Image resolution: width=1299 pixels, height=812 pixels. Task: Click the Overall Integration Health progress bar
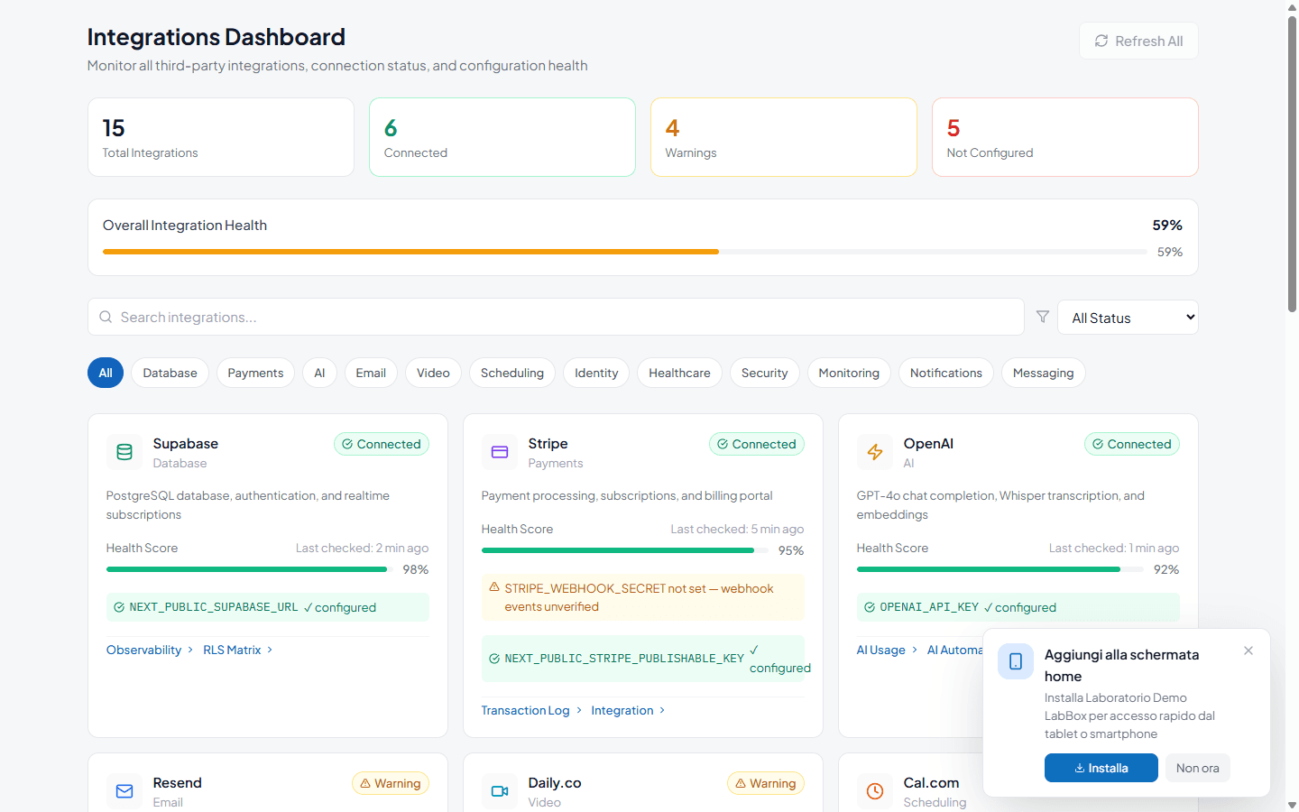pos(625,252)
